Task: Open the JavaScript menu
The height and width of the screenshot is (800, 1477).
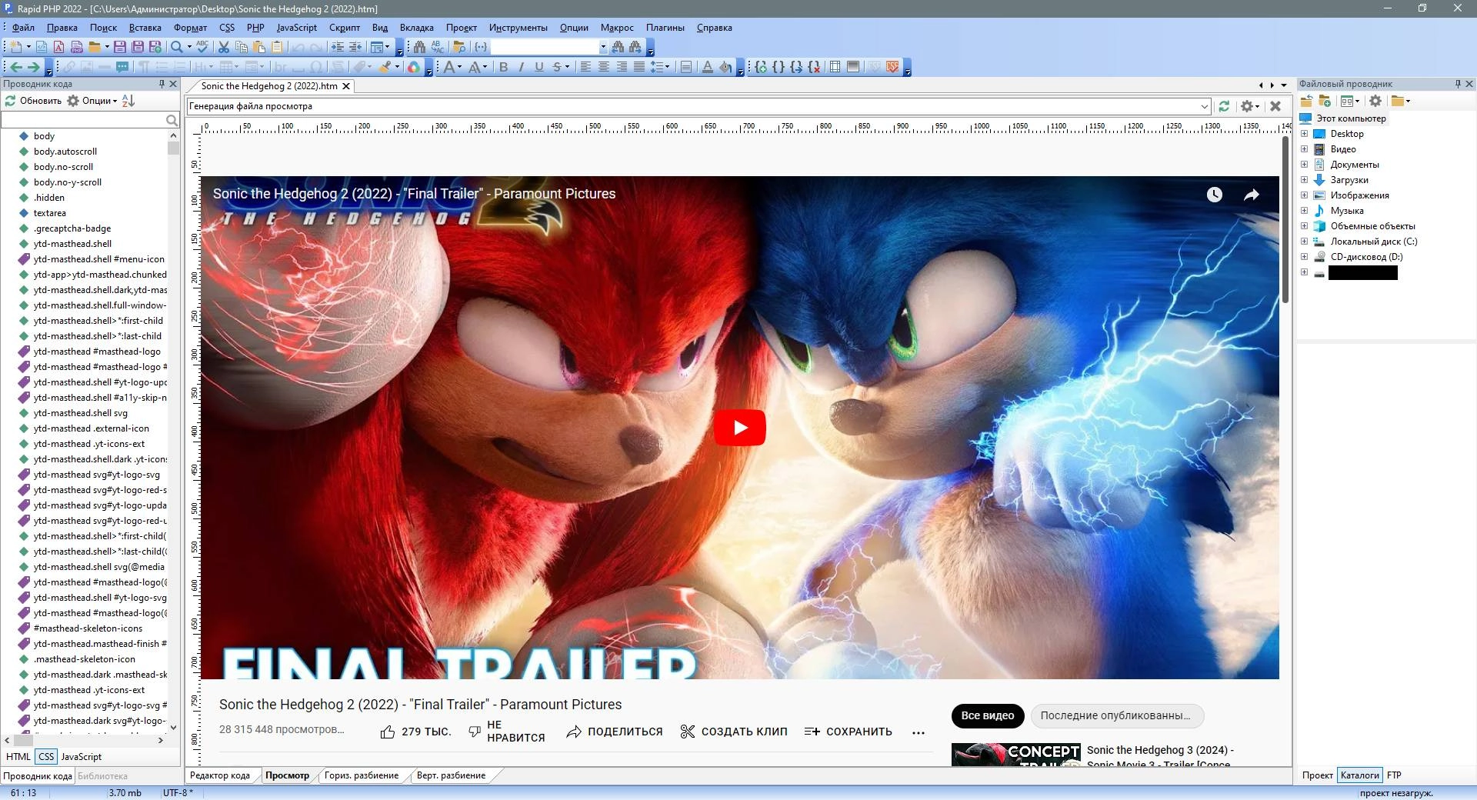Action: click(x=296, y=28)
